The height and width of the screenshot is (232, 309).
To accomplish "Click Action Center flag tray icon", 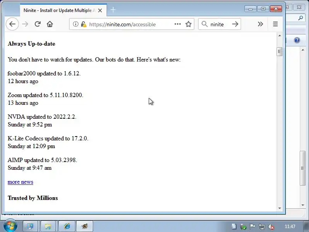I will [252, 227].
